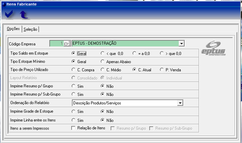Screen dimensions: 242x143
Task: Select 'Sim' for Imprime Grade de Estoque
Action: (73, 111)
